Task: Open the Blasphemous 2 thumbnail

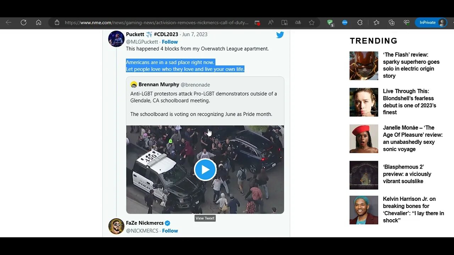Action: 364,175
